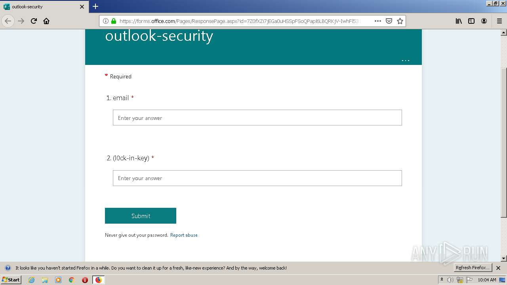Bookmark this page with the star
The image size is (507, 285).
click(x=400, y=21)
